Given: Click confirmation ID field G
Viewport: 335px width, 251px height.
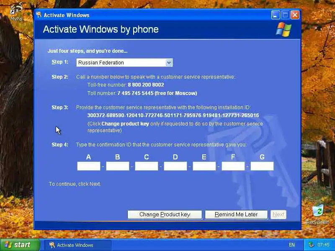Looking at the screenshot, I should (x=262, y=166).
